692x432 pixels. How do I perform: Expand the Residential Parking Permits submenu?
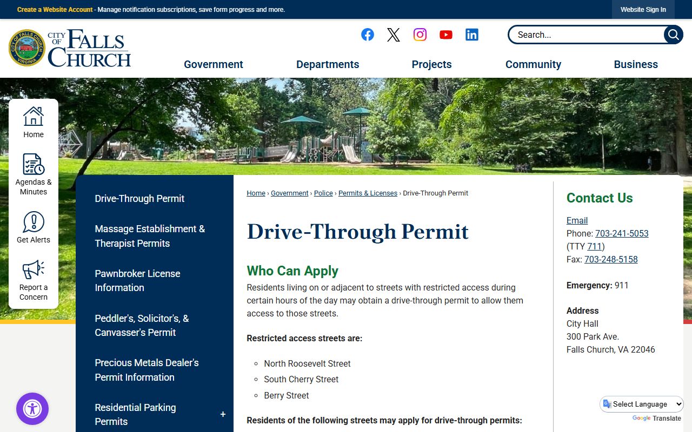tap(223, 414)
